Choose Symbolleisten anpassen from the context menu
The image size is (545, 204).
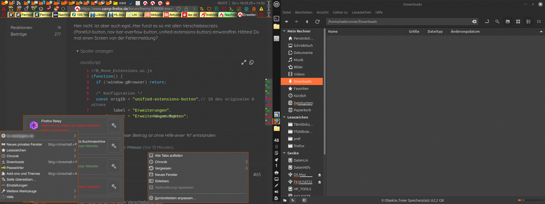point(175,198)
